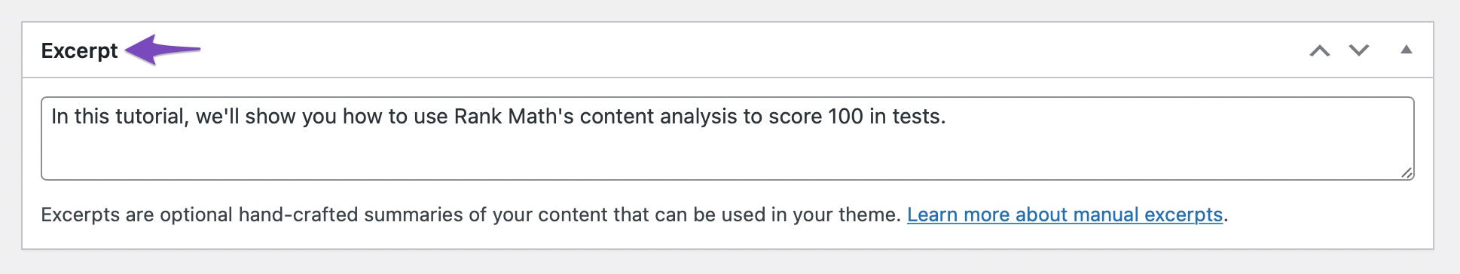Image resolution: width=1460 pixels, height=274 pixels.
Task: Toggle the panel via the Excerpt title
Action: point(79,50)
